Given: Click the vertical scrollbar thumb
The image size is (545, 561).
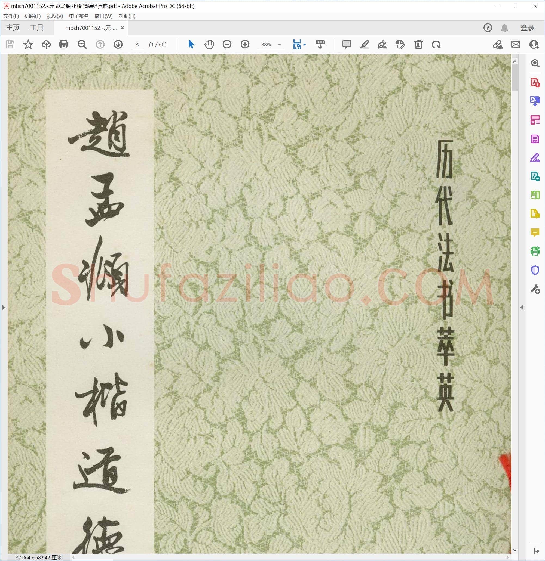Looking at the screenshot, I should point(515,77).
